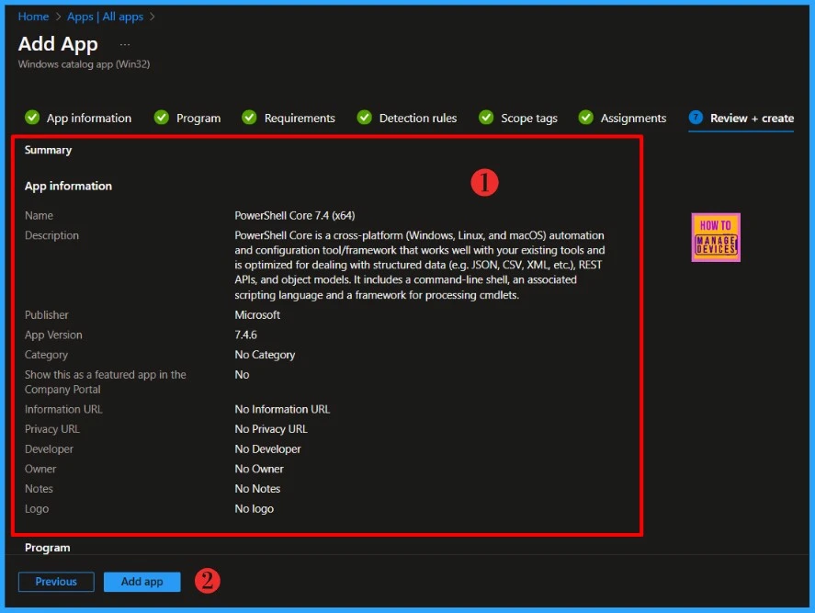Switch to the Requirements step
Image resolution: width=815 pixels, height=613 pixels.
pos(300,118)
